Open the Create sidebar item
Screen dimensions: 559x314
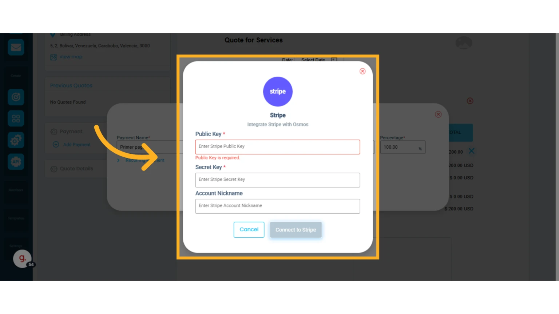tap(16, 76)
